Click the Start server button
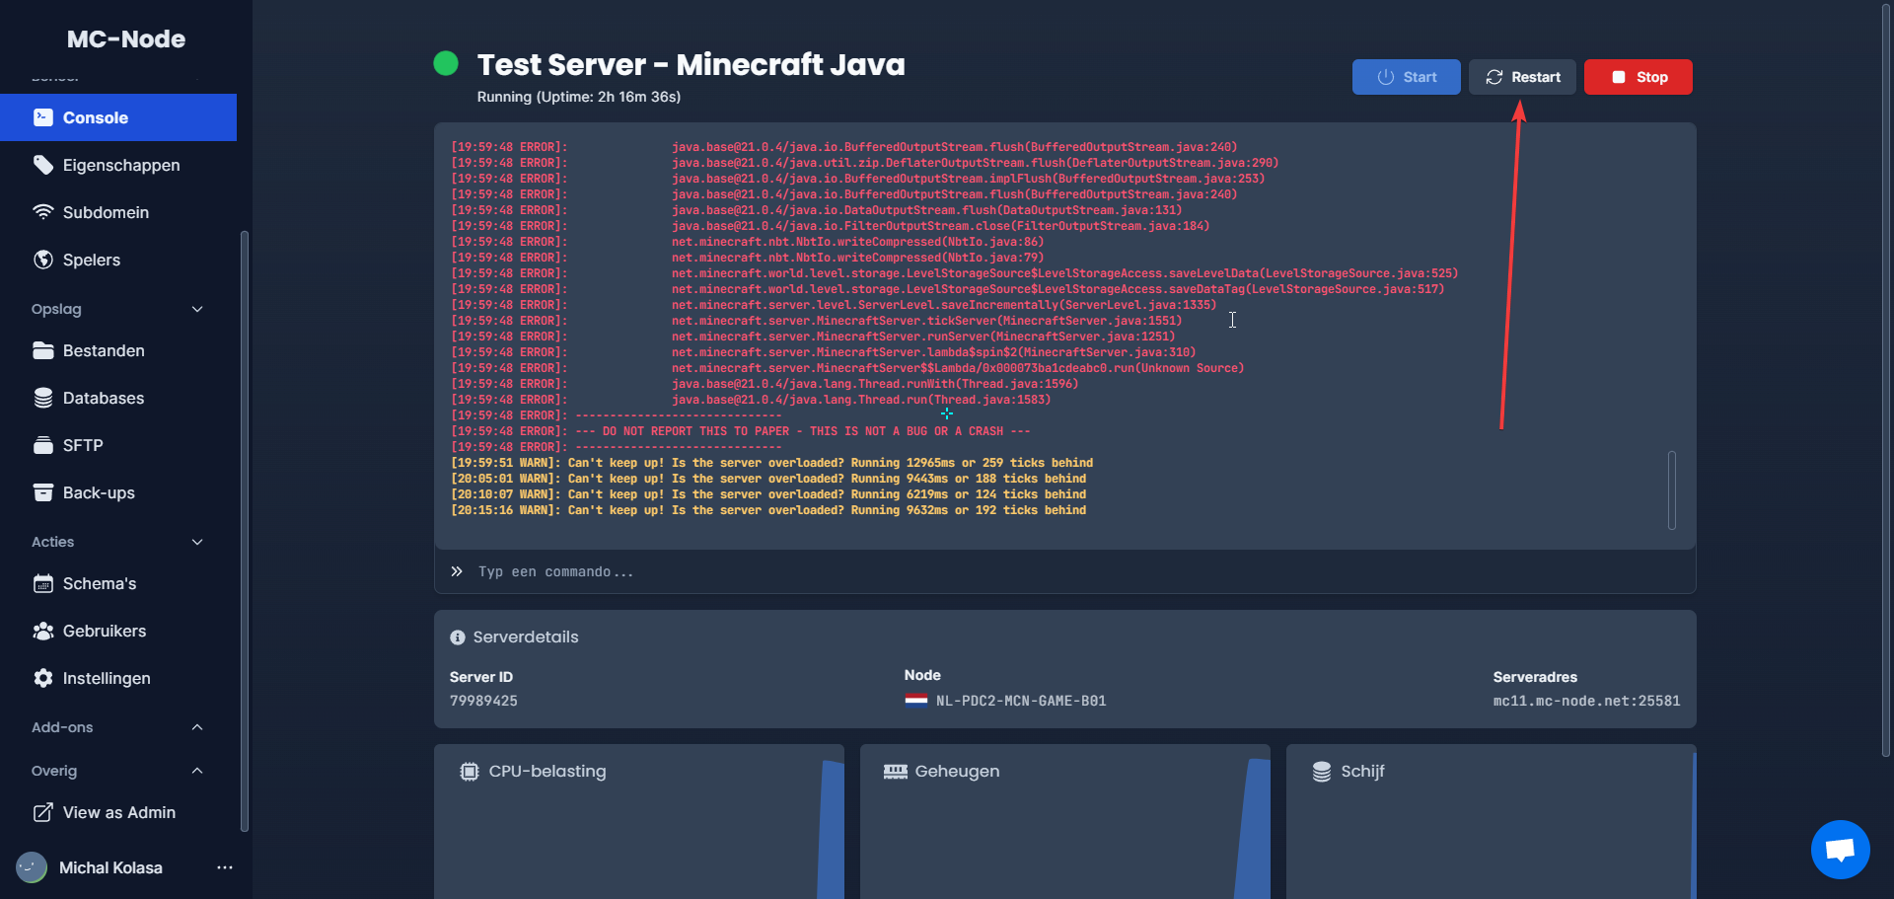The height and width of the screenshot is (899, 1894). click(1406, 77)
